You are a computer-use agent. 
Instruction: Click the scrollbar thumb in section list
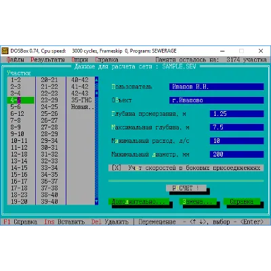tap(96, 93)
